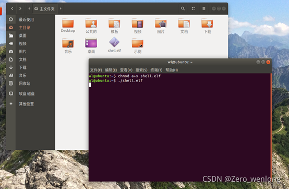Open the terminal 终端(T) menu
The width and height of the screenshot is (289, 189).
pos(156,70)
